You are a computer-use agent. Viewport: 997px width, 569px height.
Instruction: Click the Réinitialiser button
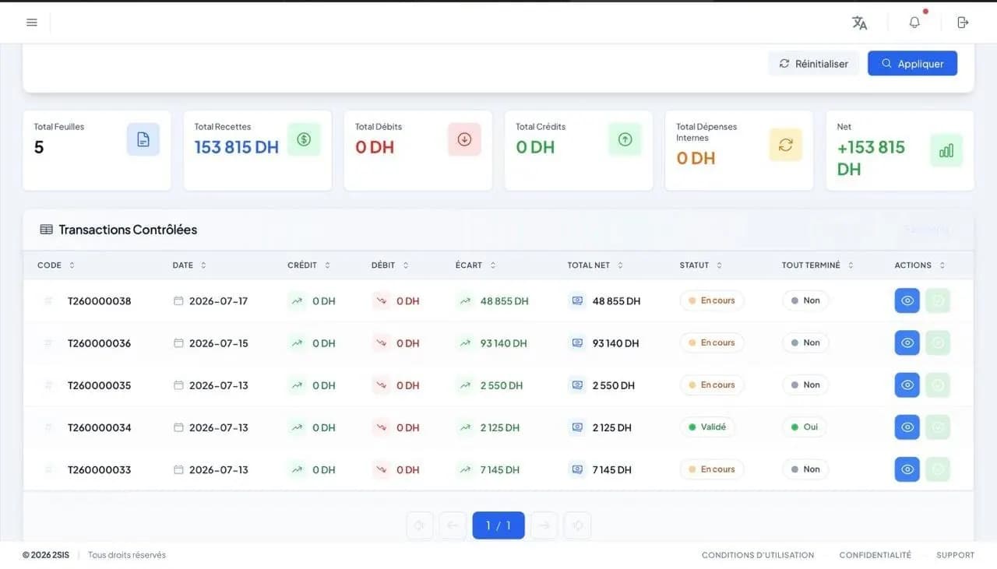click(x=813, y=64)
